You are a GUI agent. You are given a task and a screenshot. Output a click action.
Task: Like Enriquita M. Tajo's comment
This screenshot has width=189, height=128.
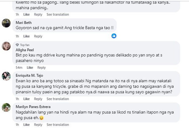click(26, 99)
